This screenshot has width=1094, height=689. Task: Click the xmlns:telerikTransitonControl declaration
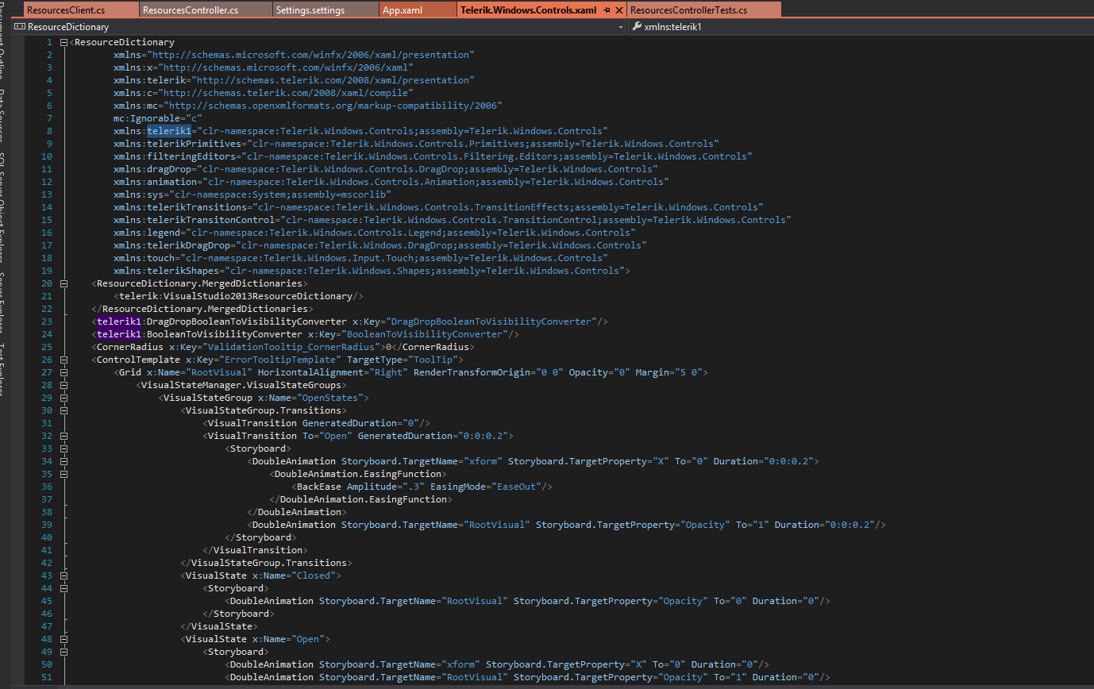pyautogui.click(x=453, y=220)
